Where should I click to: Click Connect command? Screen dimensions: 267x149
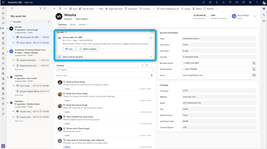(145, 9)
